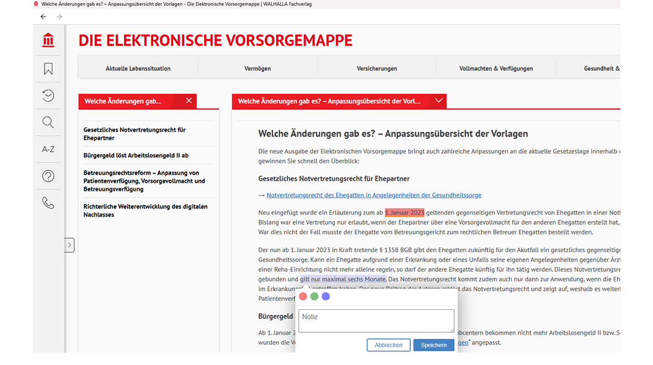653x365 pixels.
Task: Open the help question mark icon
Action: (x=48, y=176)
